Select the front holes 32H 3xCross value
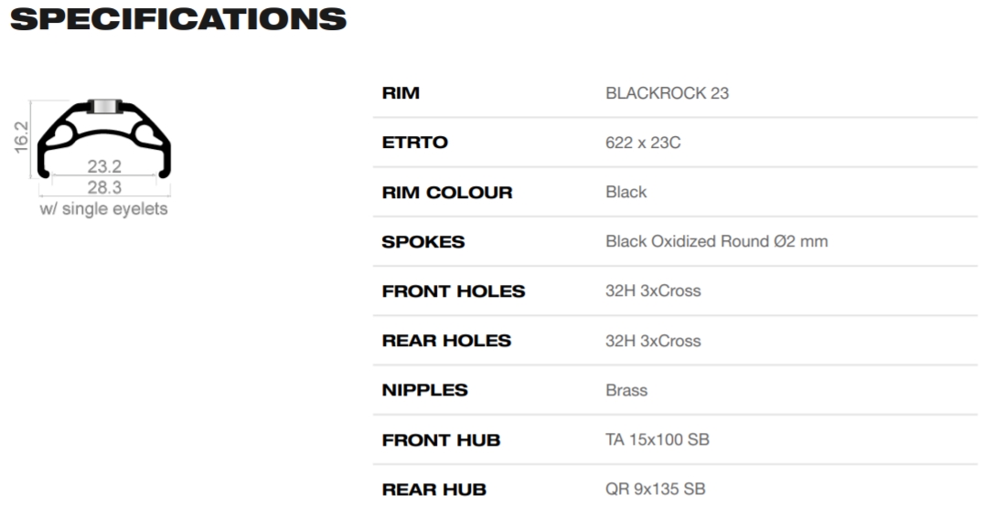Screen dimensions: 995x506 coord(653,291)
